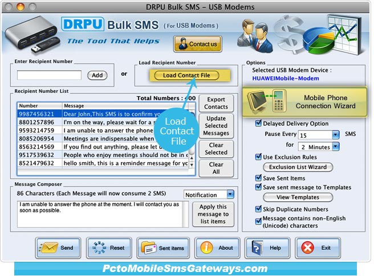Click in the message composer text area

[x=99, y=214]
